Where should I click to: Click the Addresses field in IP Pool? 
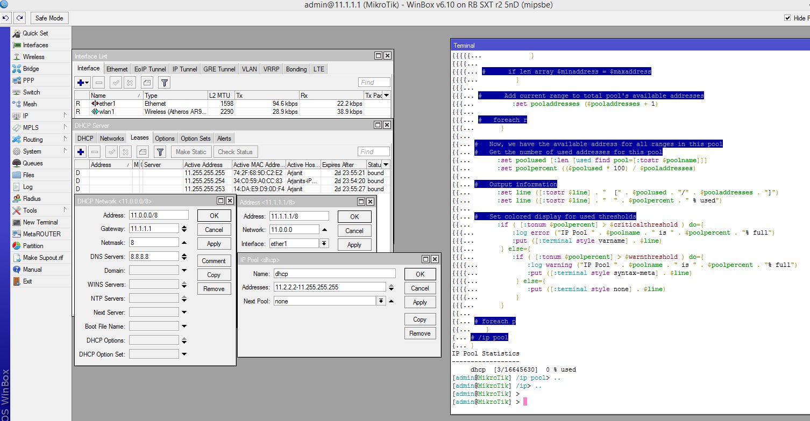(x=329, y=287)
